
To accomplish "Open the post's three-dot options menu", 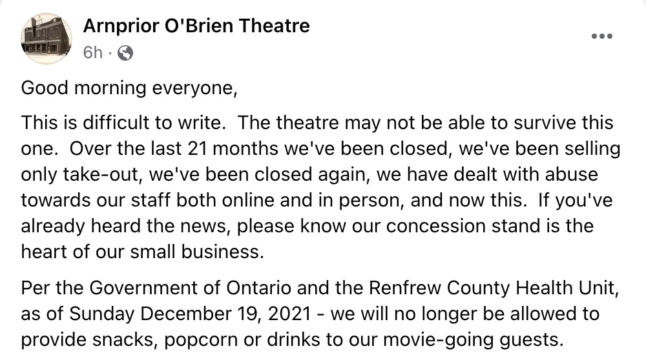I will tap(602, 36).
